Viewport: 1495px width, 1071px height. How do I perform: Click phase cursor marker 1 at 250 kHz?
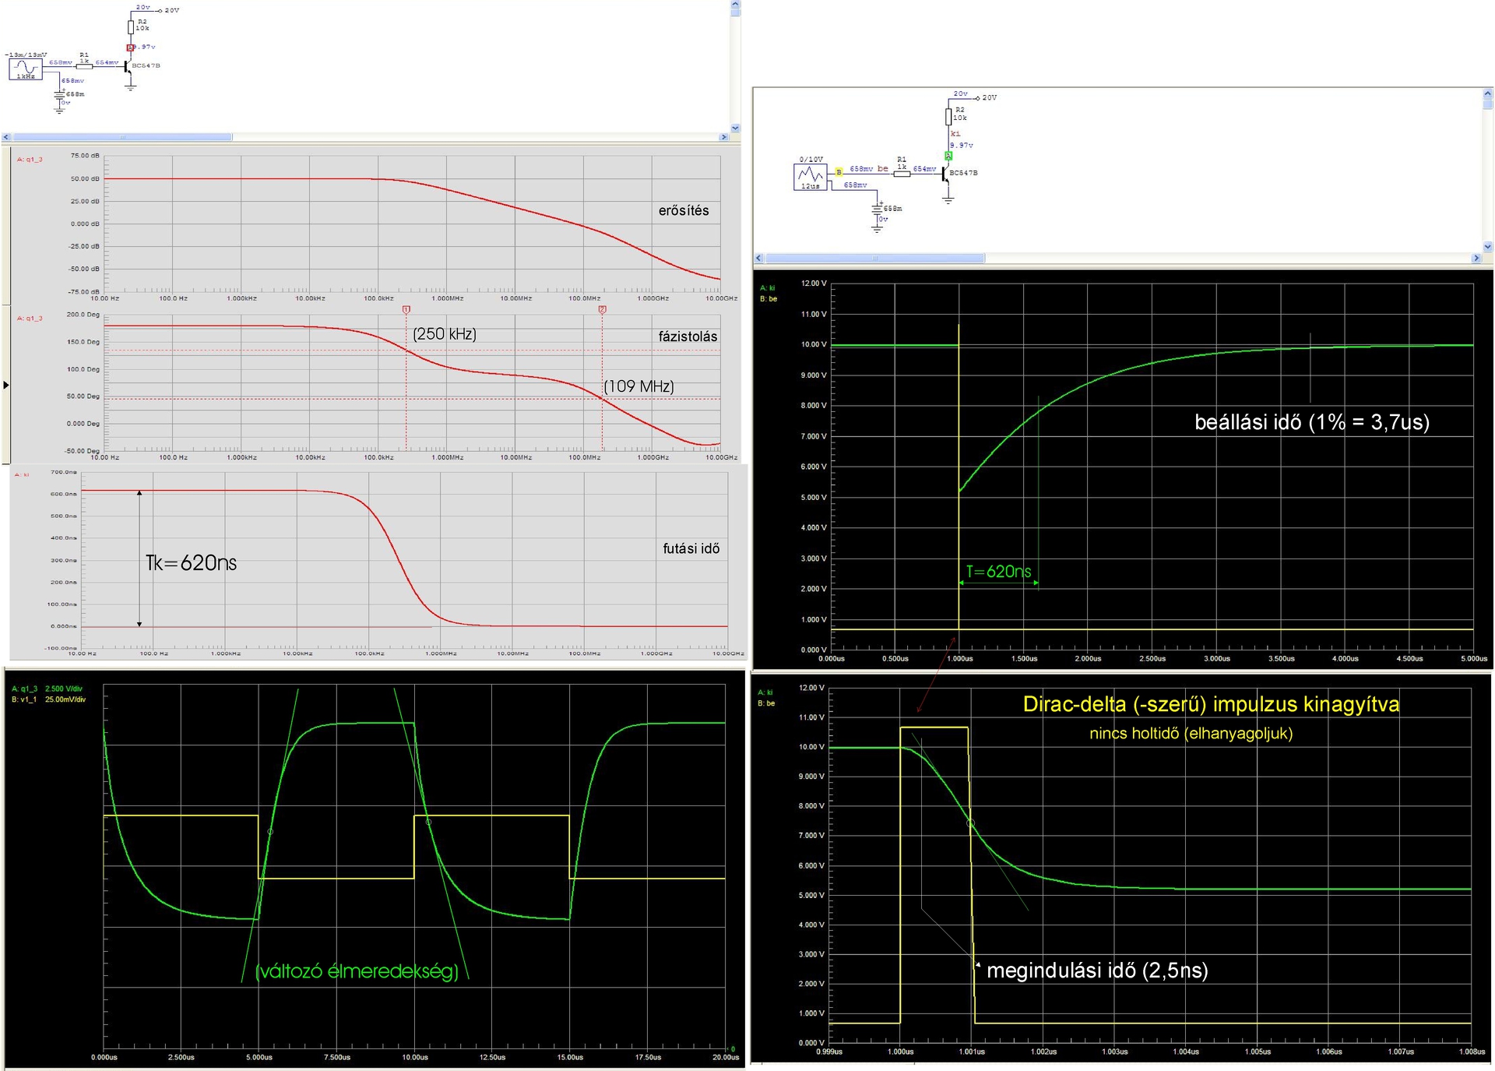pyautogui.click(x=406, y=310)
